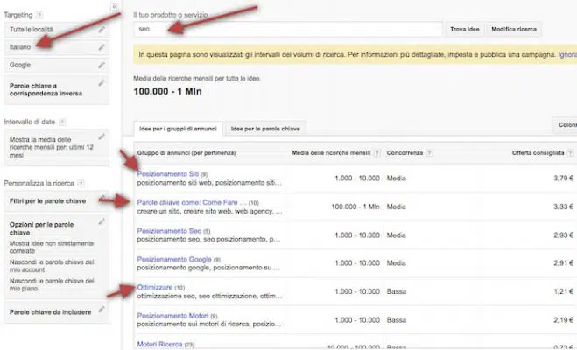The image size is (577, 350).
Task: Open the Targeting help question mark
Action: (x=39, y=15)
